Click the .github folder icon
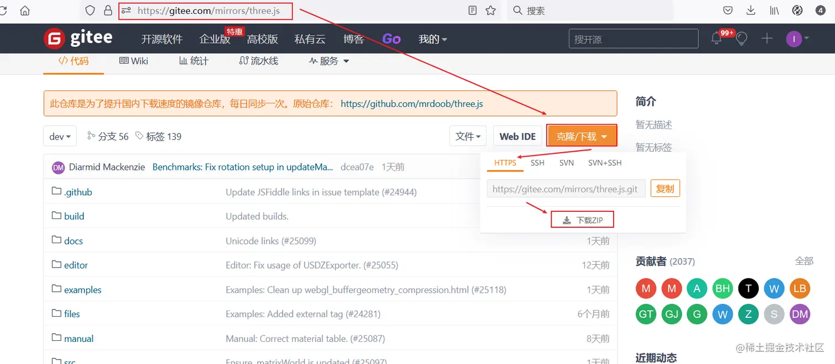 point(56,191)
